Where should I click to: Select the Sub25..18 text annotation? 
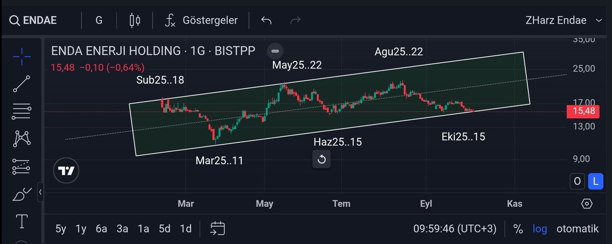tap(160, 80)
